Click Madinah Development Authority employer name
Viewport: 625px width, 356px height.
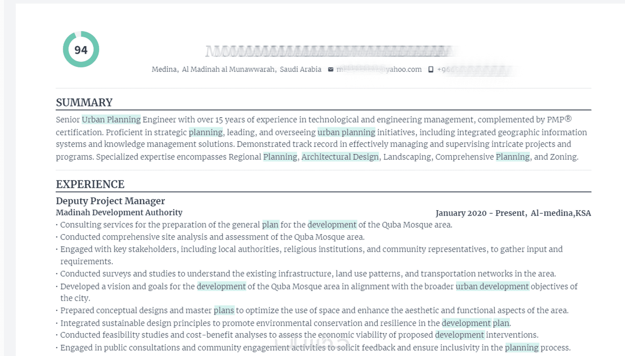[119, 212]
